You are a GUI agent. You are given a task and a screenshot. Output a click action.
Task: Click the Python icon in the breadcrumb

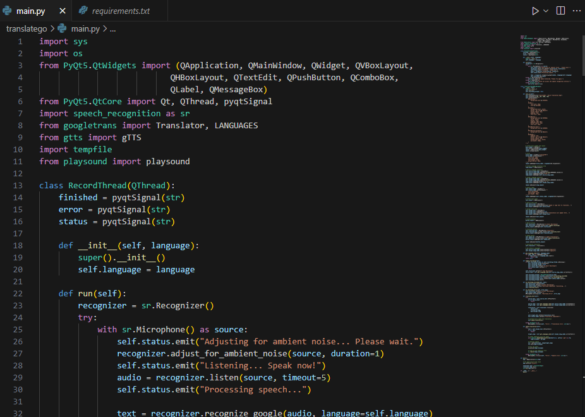click(62, 28)
